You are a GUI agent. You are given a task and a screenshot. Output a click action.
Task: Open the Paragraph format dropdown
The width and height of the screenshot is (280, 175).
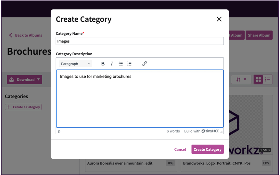[76, 64]
